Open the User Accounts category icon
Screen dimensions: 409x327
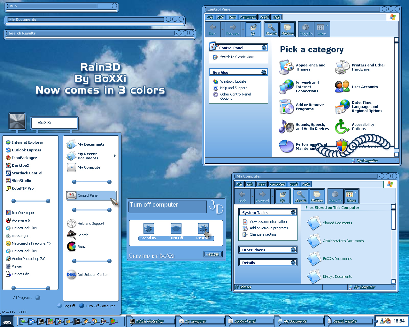tap(342, 87)
